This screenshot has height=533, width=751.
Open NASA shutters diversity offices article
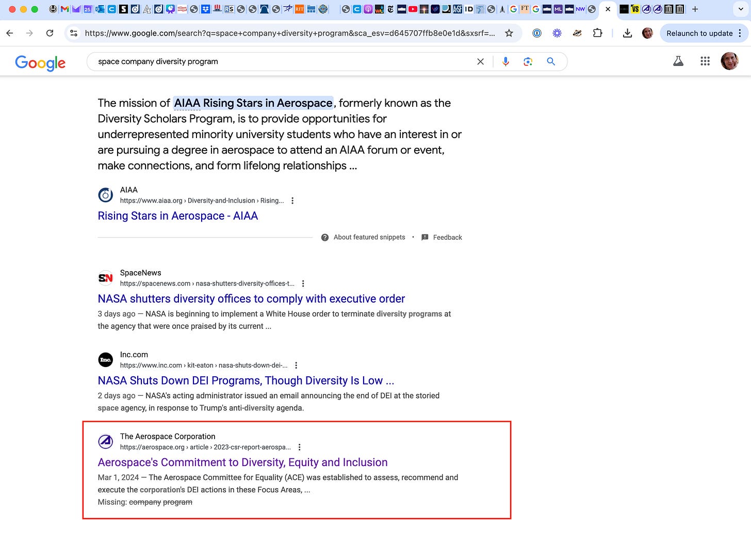[x=251, y=299]
